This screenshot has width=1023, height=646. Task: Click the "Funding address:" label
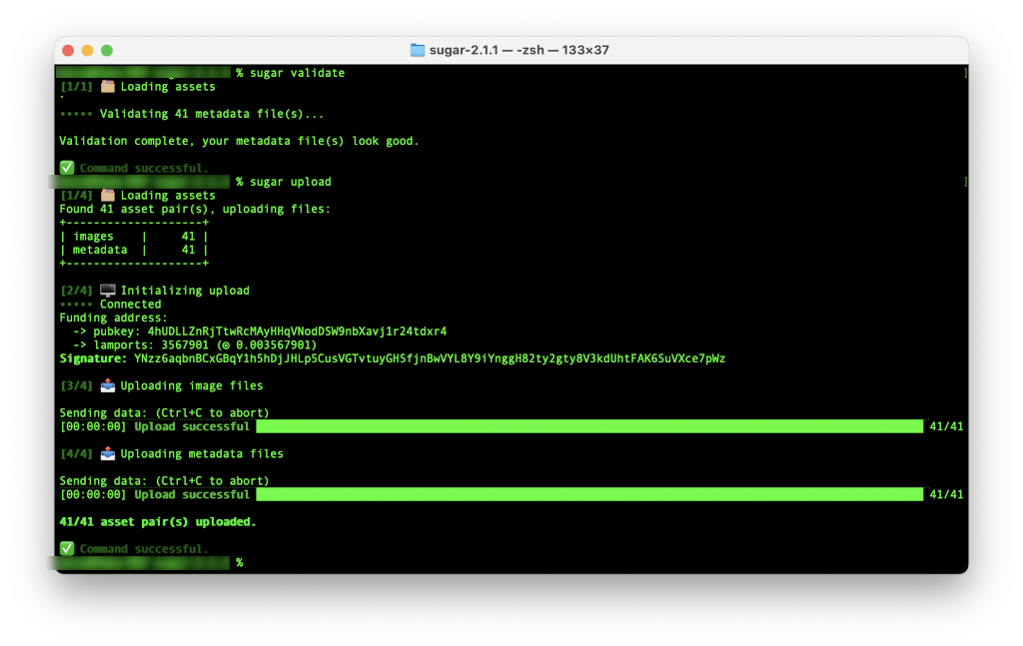point(114,319)
